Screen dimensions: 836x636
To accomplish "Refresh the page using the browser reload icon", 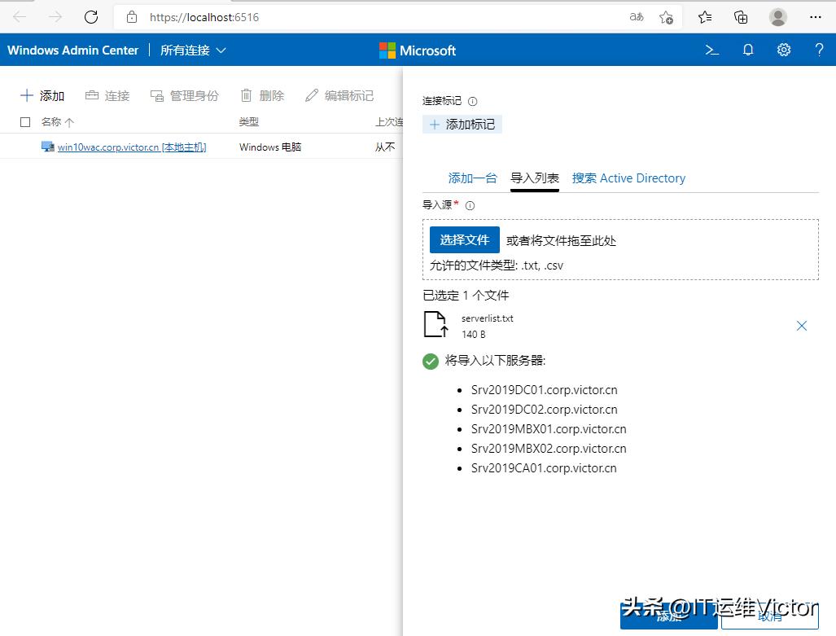I will click(91, 16).
